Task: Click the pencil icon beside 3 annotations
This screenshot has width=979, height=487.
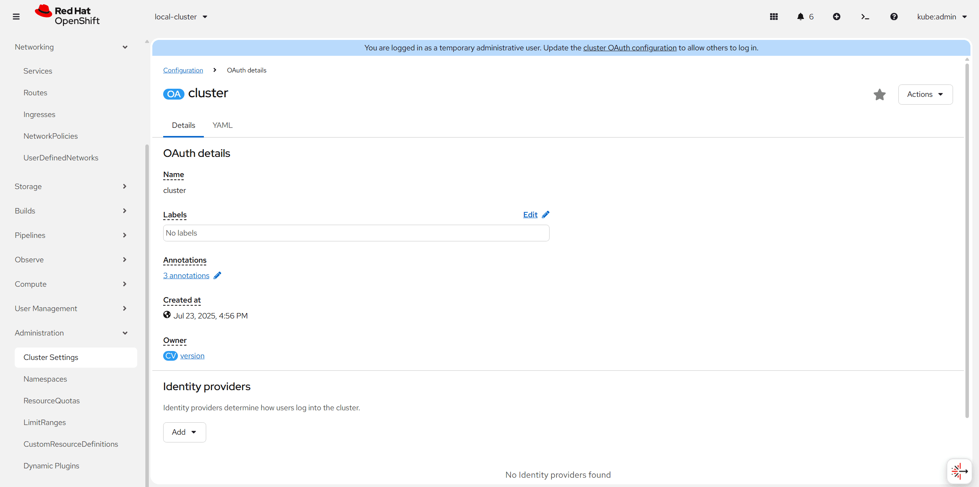Action: click(217, 275)
